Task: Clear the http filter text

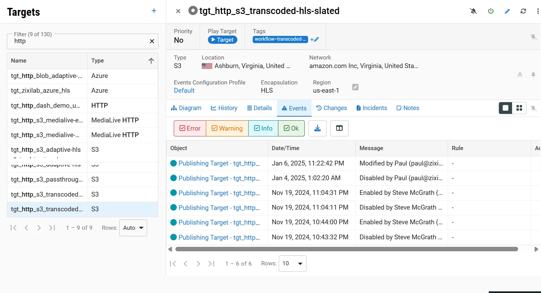Action: coord(152,41)
